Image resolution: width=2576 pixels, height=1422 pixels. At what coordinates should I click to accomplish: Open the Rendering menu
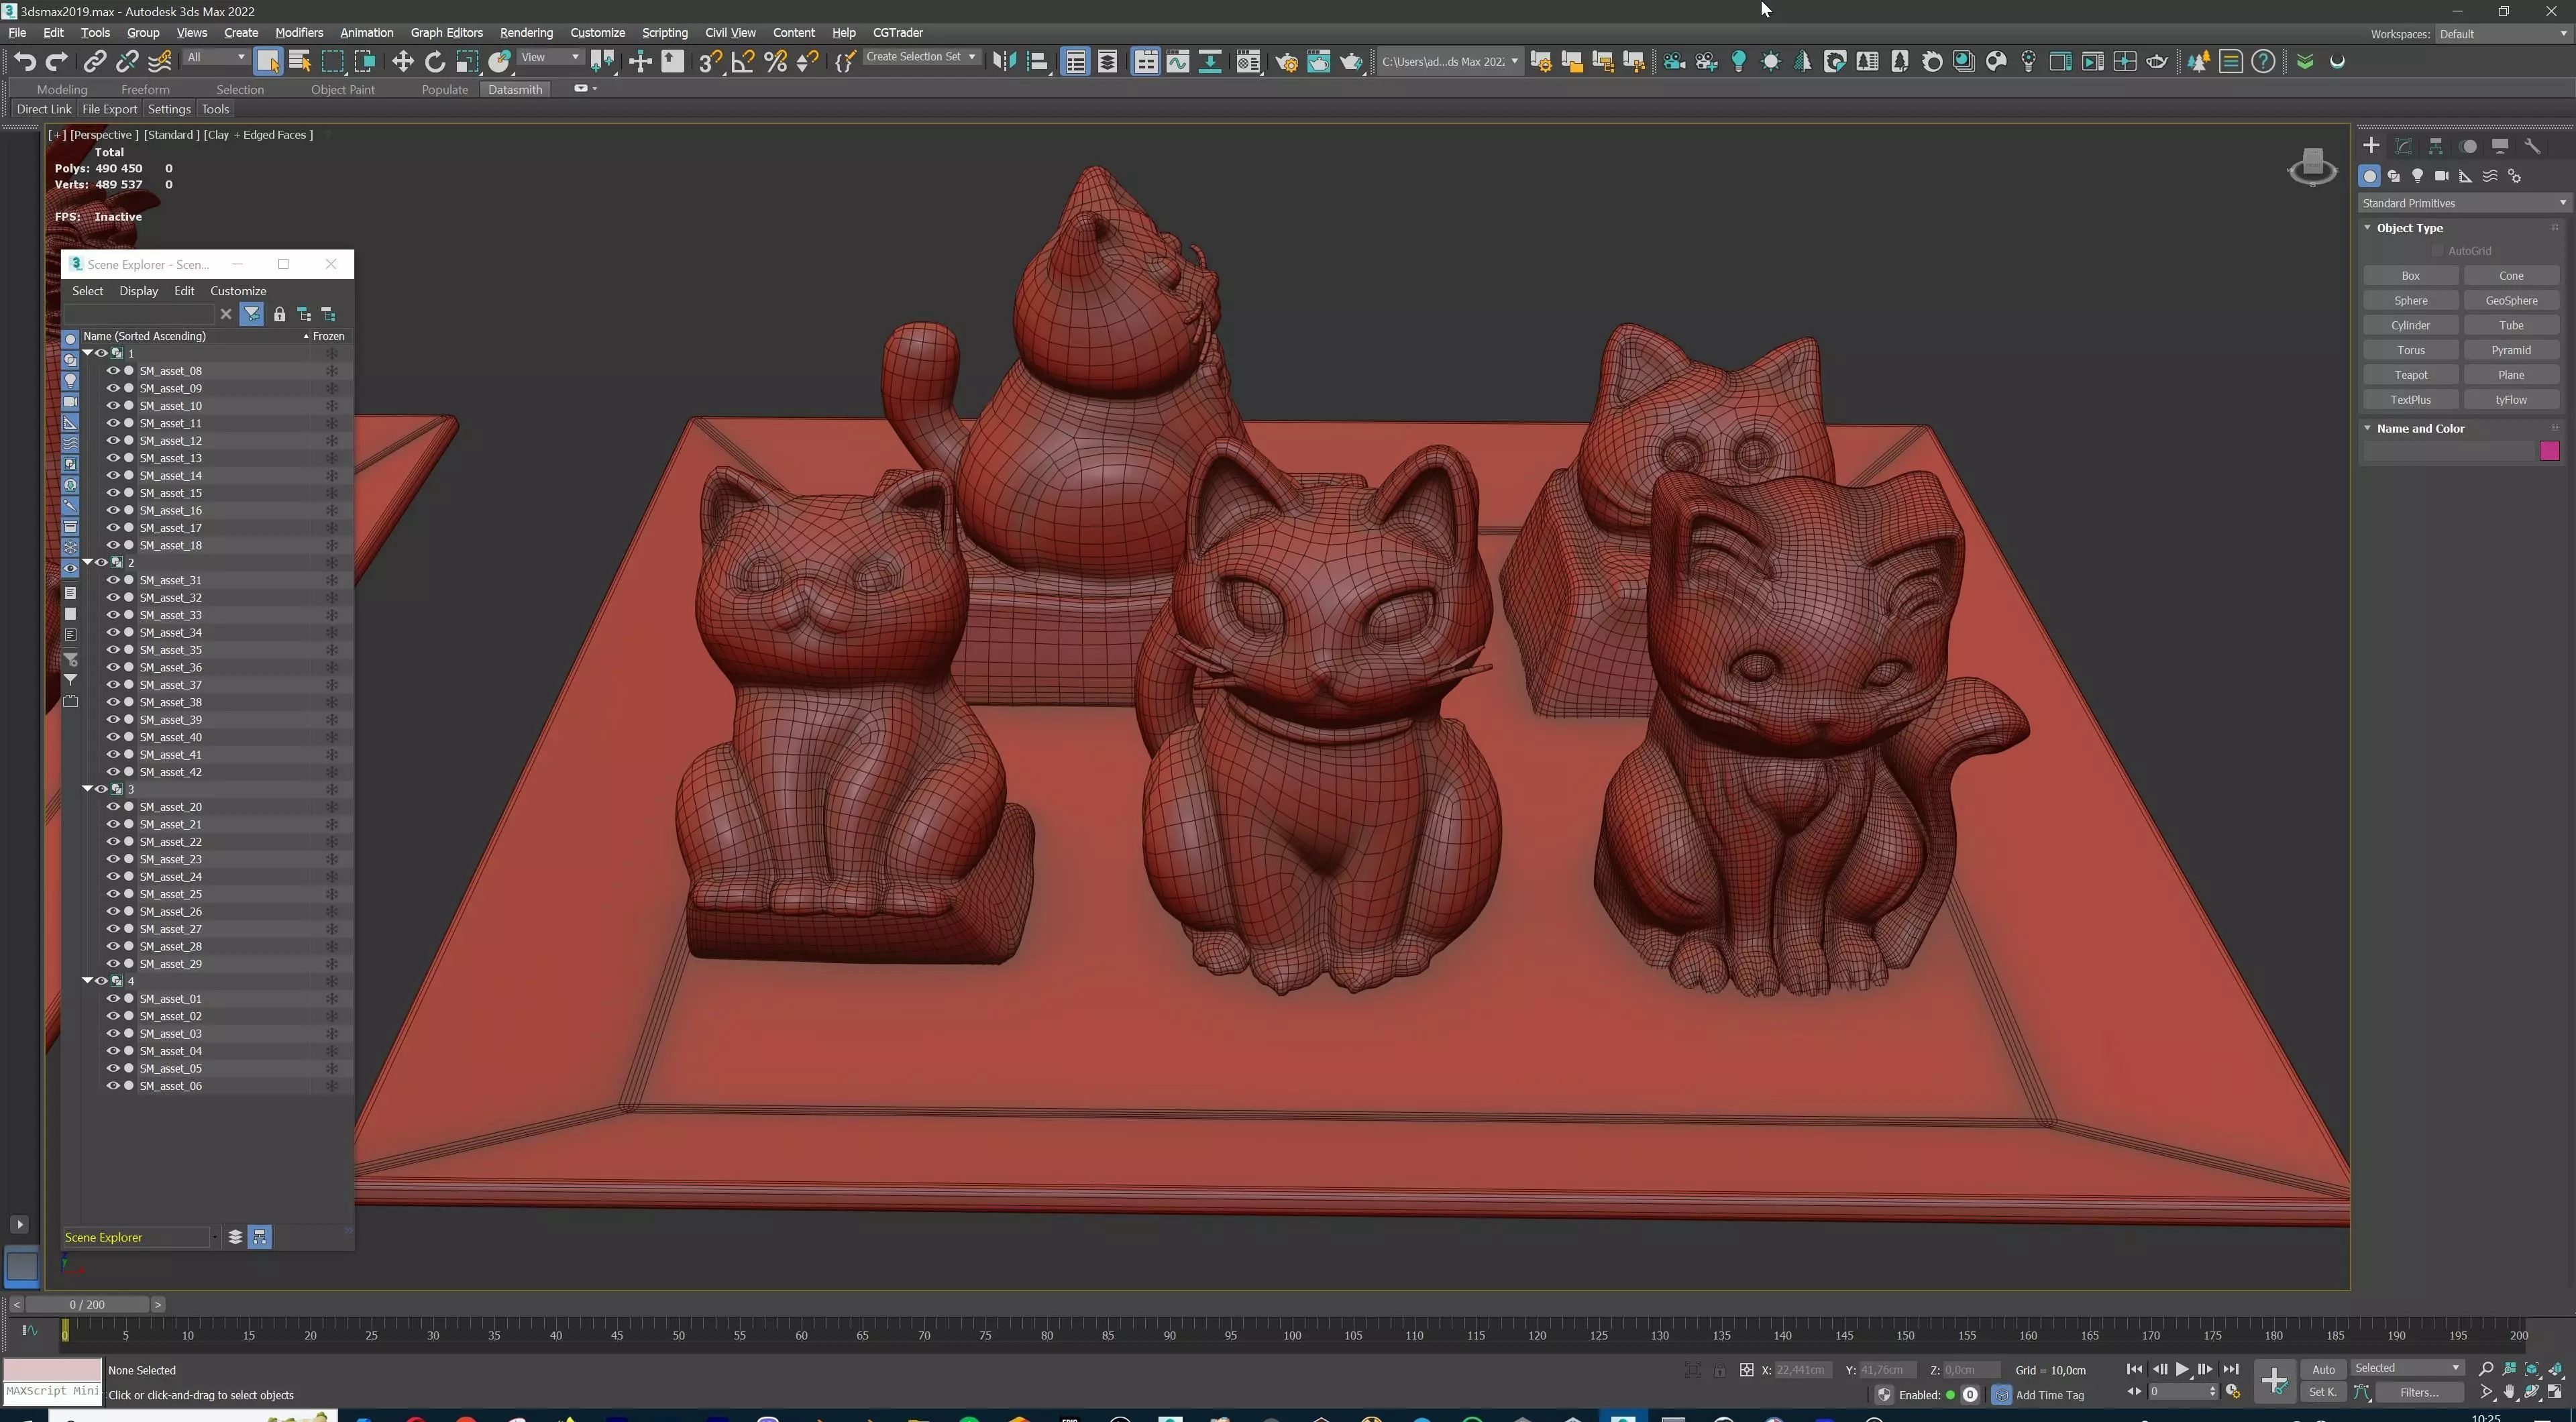coord(526,33)
